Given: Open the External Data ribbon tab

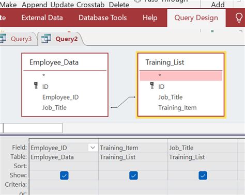Looking at the screenshot, I should tap(42, 18).
